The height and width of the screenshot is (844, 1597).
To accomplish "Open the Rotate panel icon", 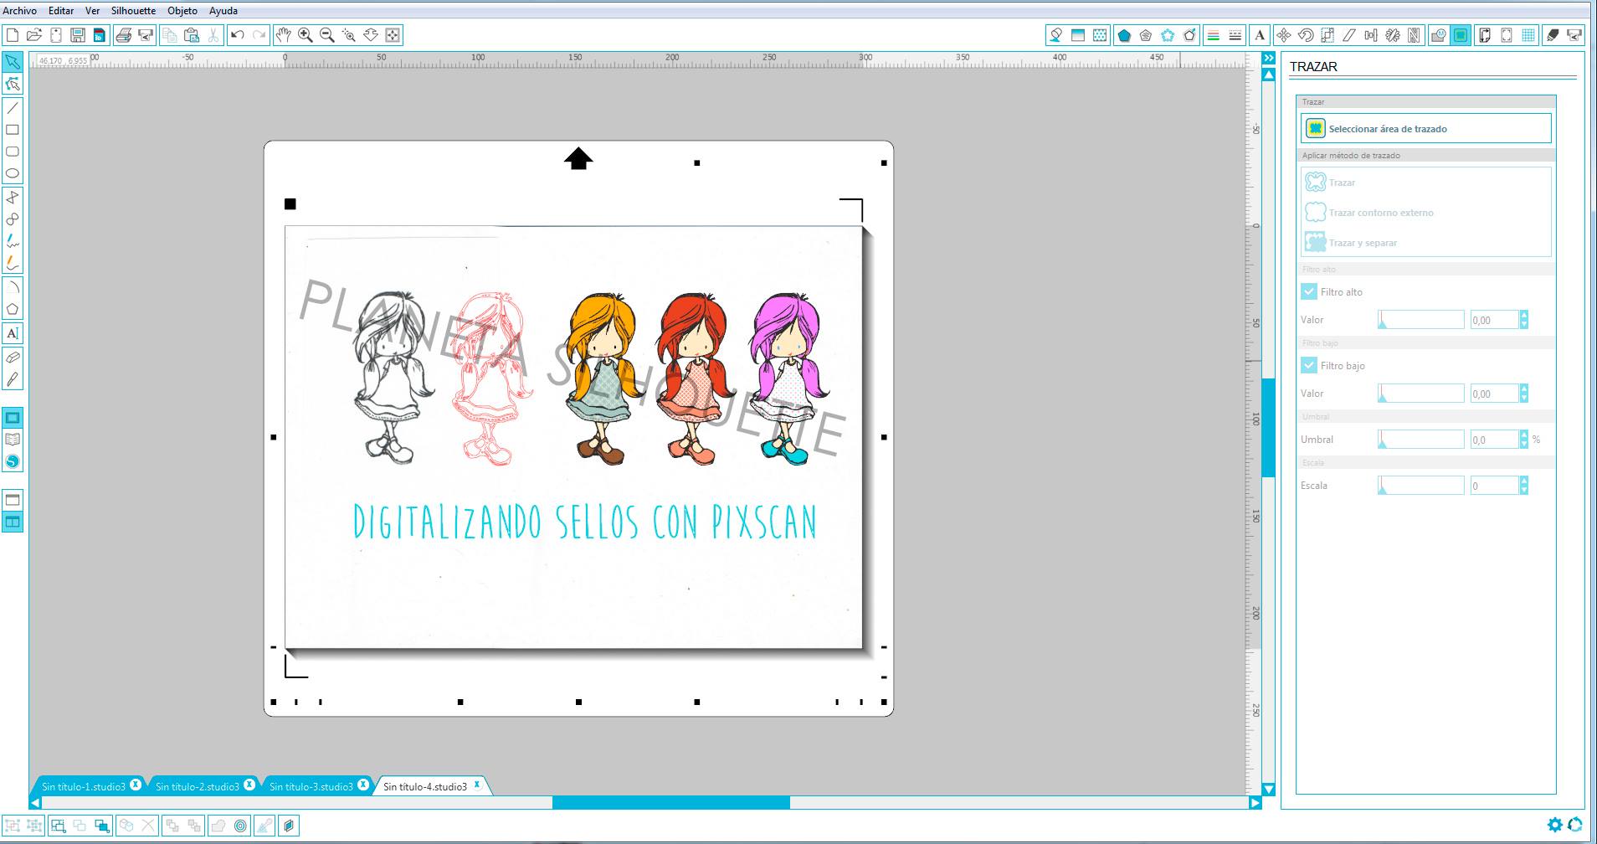I will (1306, 35).
